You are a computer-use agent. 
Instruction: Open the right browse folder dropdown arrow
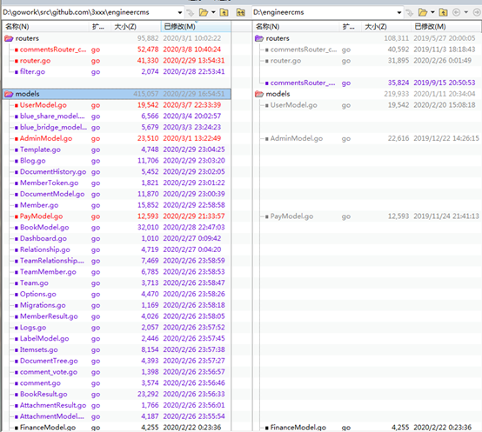pyautogui.click(x=432, y=12)
